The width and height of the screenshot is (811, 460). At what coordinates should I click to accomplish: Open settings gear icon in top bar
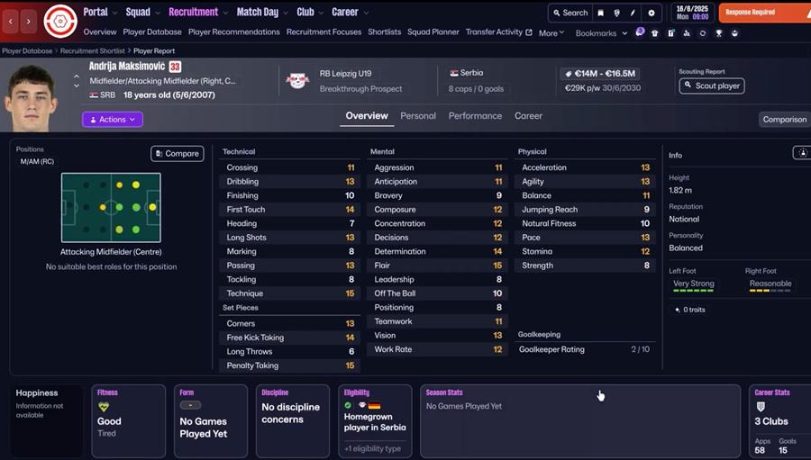point(652,14)
